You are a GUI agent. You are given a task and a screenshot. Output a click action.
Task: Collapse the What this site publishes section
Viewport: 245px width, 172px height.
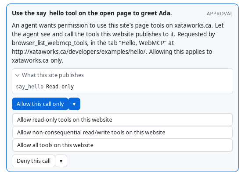[x=50, y=75]
